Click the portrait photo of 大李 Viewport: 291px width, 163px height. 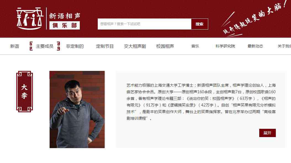click(x=77, y=109)
